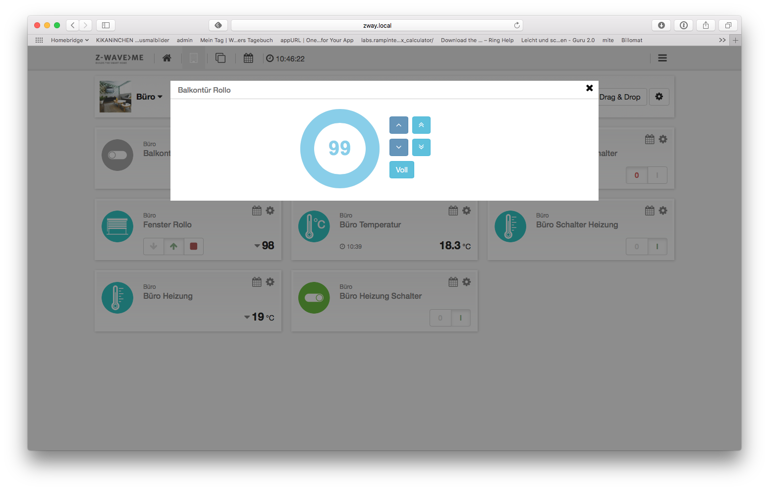The height and width of the screenshot is (490, 769).
Task: Open the home dashboard icon
Action: (x=167, y=58)
